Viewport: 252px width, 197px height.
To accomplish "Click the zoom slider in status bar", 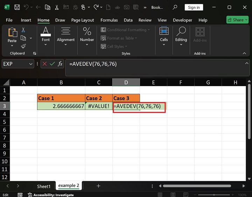I will [217, 195].
